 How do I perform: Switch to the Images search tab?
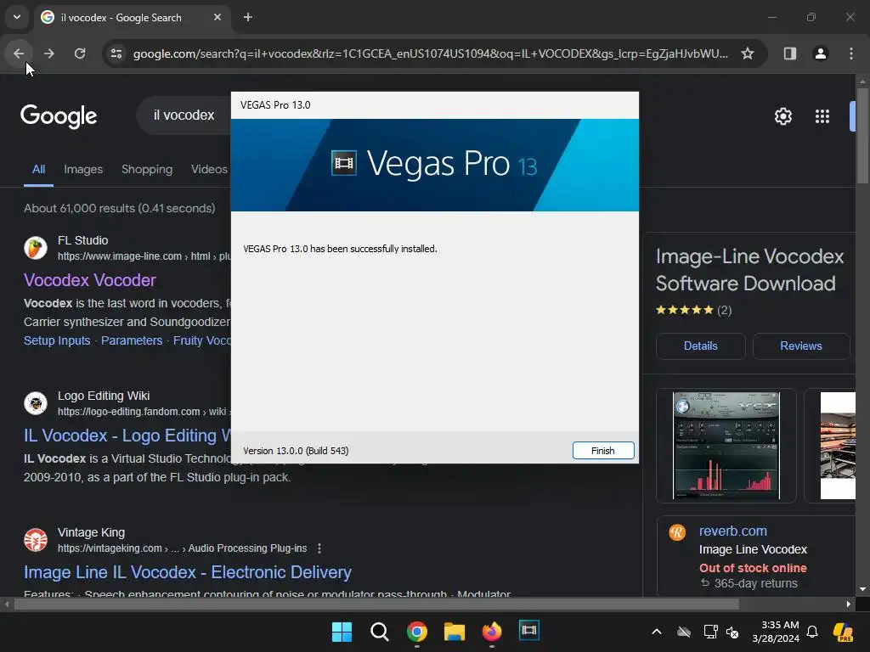[x=83, y=170]
